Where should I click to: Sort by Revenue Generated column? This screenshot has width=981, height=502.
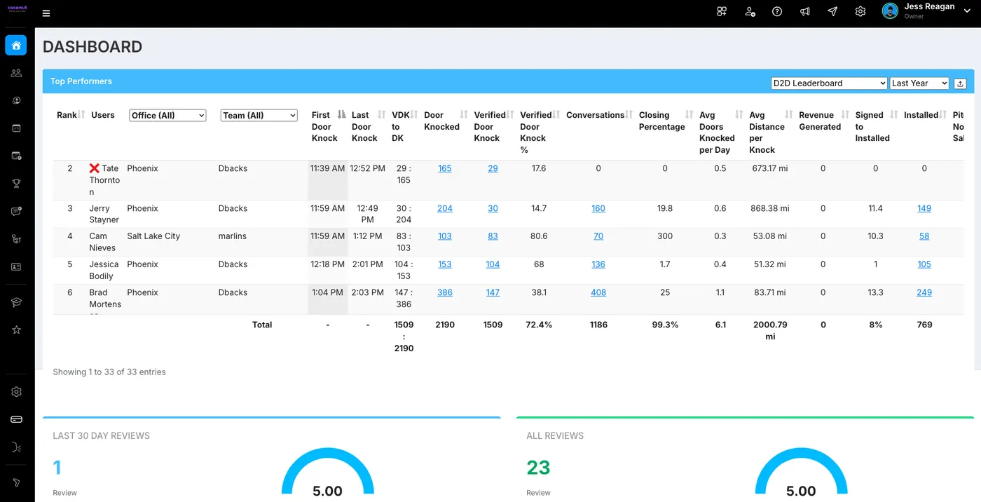click(845, 115)
